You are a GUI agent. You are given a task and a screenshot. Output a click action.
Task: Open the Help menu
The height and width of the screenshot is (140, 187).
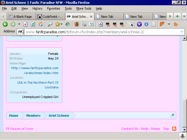tap(99, 8)
